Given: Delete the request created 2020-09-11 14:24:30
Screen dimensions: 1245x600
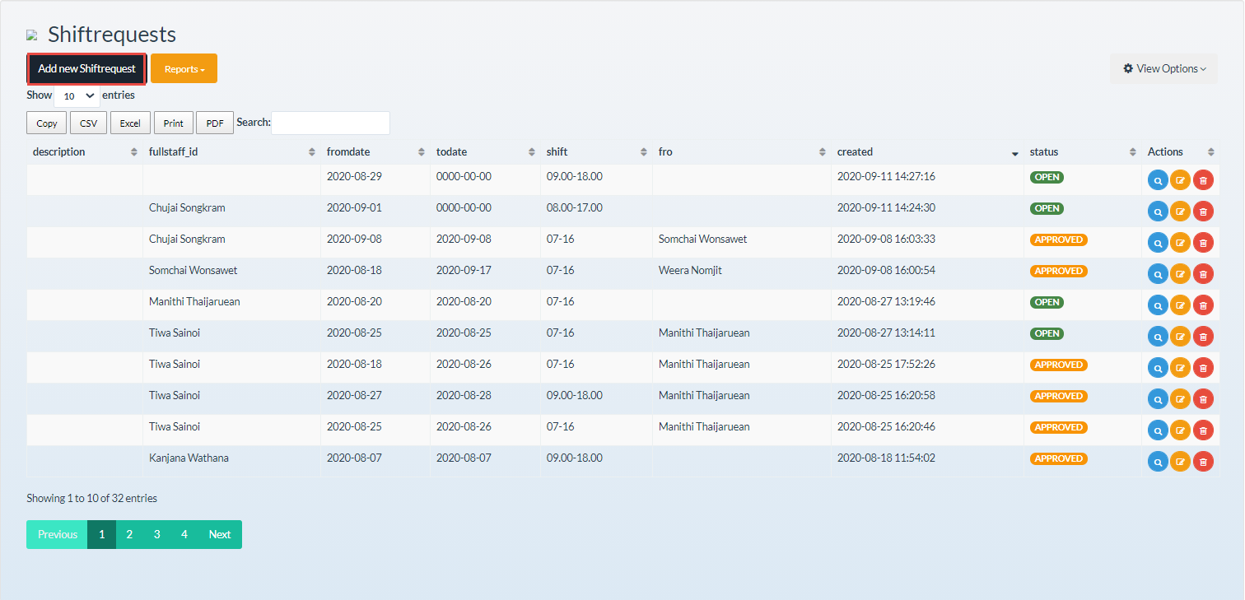Looking at the screenshot, I should coord(1203,212).
